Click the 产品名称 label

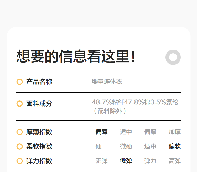pyautogui.click(x=39, y=82)
